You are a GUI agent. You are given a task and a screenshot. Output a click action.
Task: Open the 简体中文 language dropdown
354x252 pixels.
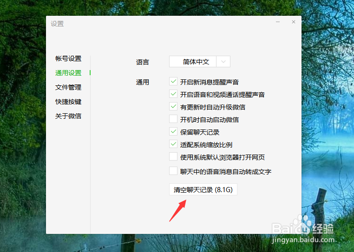(x=200, y=62)
